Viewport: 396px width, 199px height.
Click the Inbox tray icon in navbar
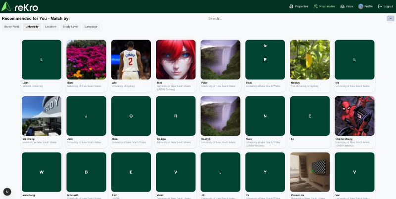pyautogui.click(x=343, y=6)
